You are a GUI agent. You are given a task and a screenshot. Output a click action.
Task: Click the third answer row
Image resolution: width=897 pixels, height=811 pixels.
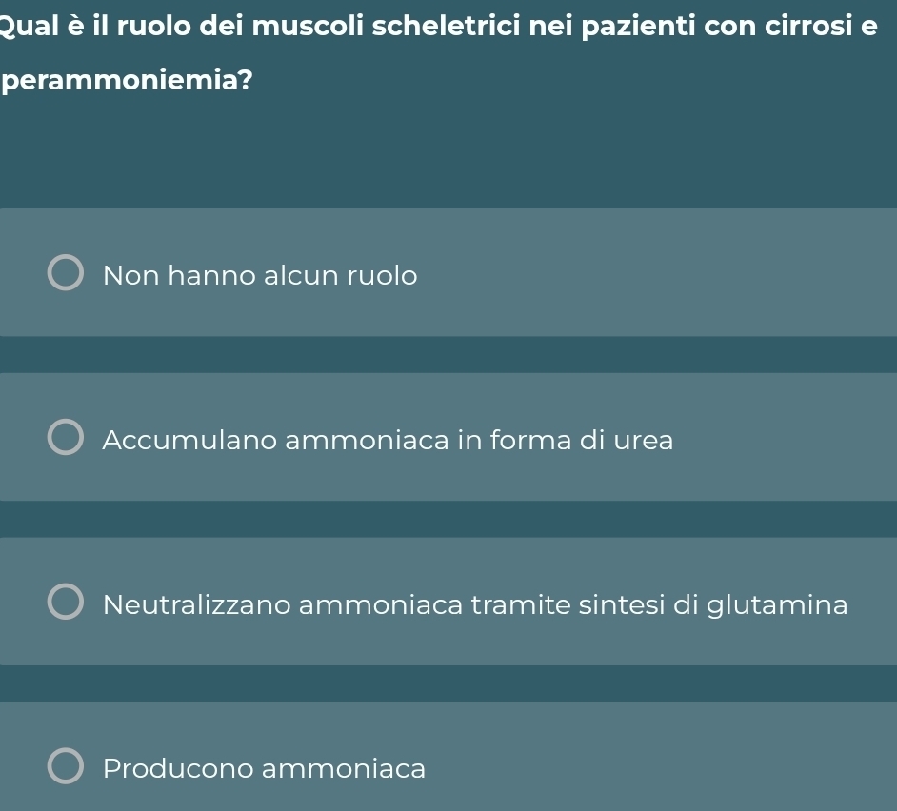[x=448, y=602]
